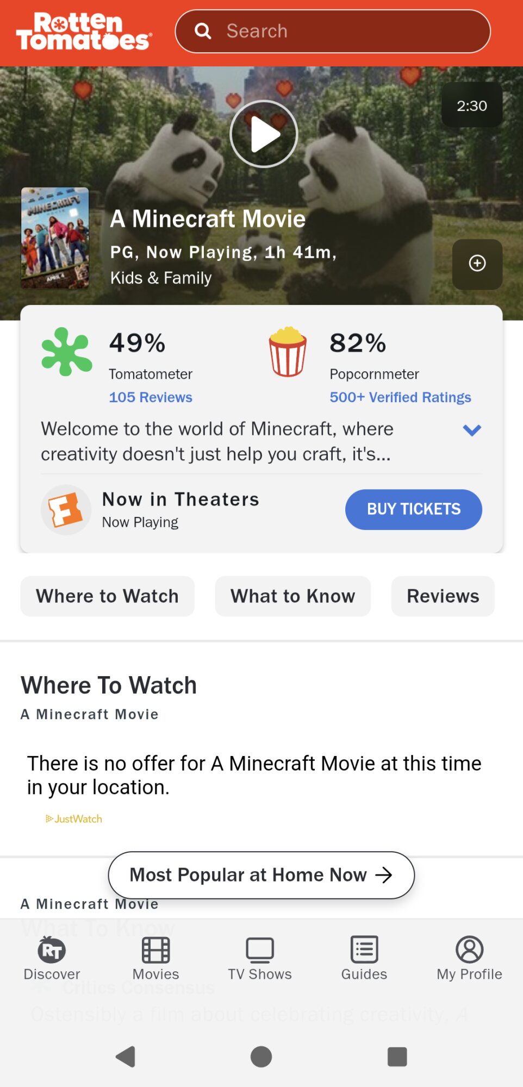
Task: Open the 105 Reviews link
Action: tap(151, 397)
